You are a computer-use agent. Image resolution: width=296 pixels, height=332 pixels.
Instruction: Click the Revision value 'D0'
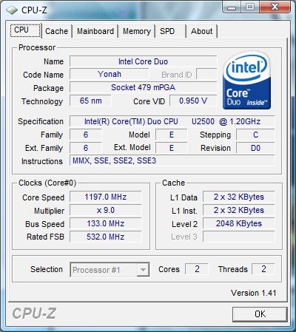pos(255,148)
